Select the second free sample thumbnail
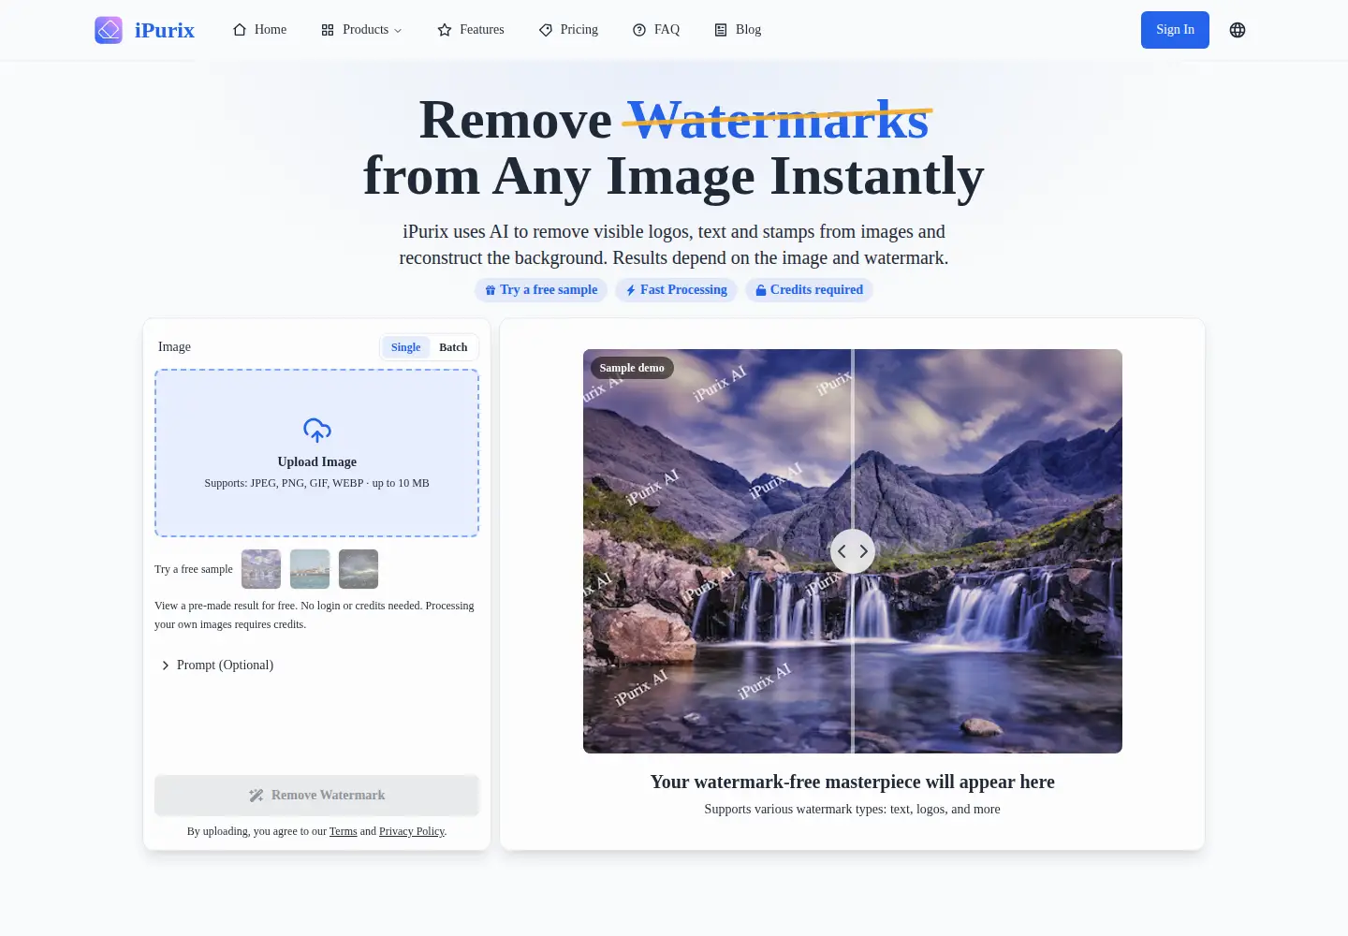The width and height of the screenshot is (1348, 936). pyautogui.click(x=310, y=569)
